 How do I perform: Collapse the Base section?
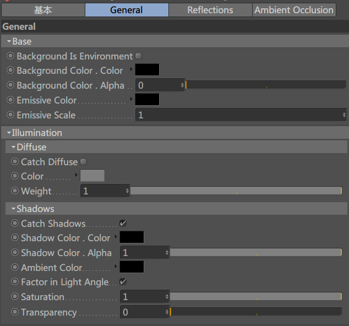(x=9, y=42)
